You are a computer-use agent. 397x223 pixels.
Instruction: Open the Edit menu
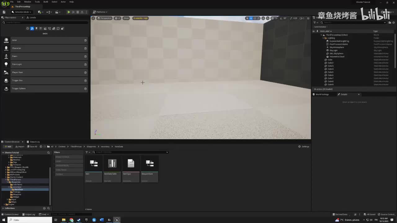19,2
